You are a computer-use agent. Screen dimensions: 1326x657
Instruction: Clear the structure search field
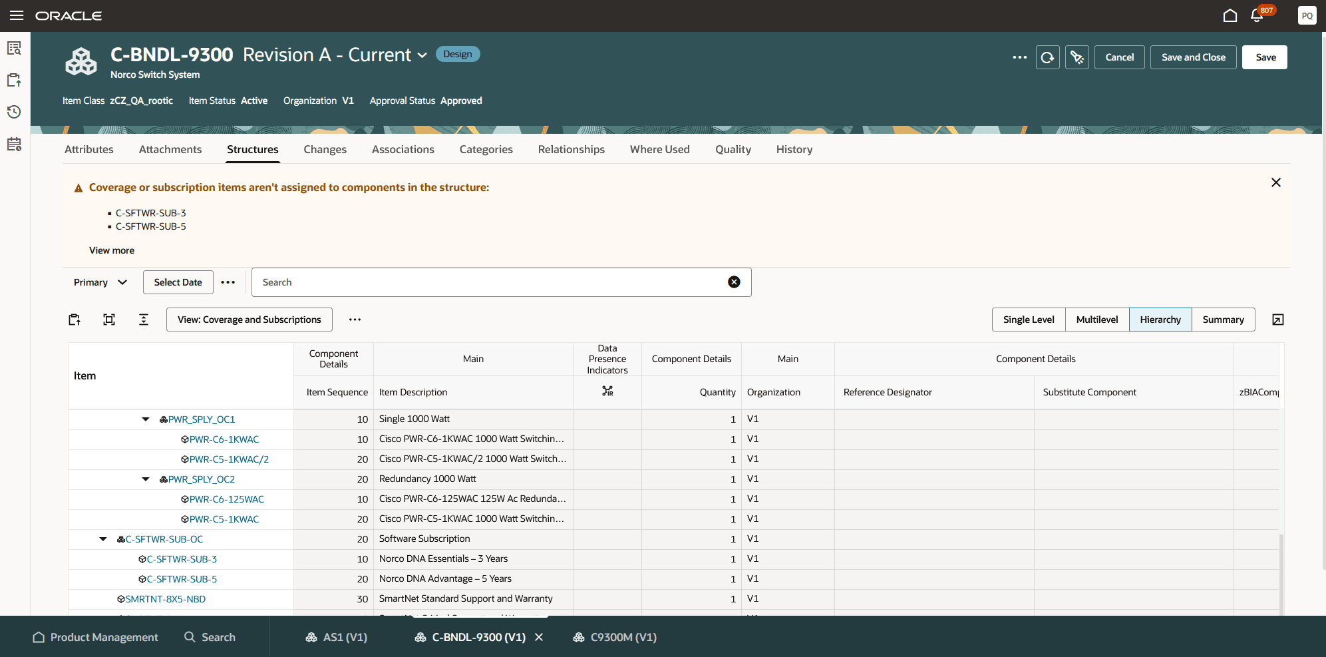pos(734,282)
